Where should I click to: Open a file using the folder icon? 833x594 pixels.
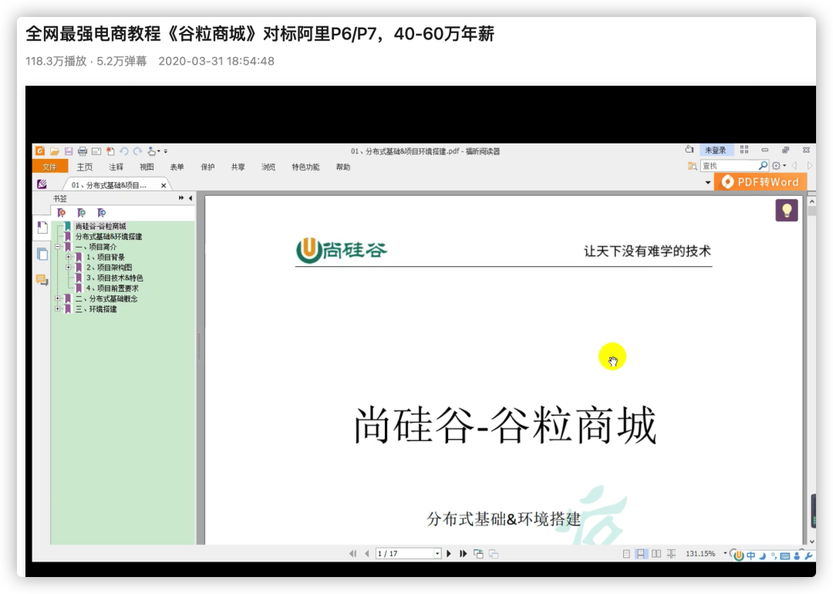pyautogui.click(x=55, y=150)
